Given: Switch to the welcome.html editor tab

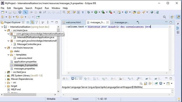Looking at the screenshot, I should click(x=73, y=22).
